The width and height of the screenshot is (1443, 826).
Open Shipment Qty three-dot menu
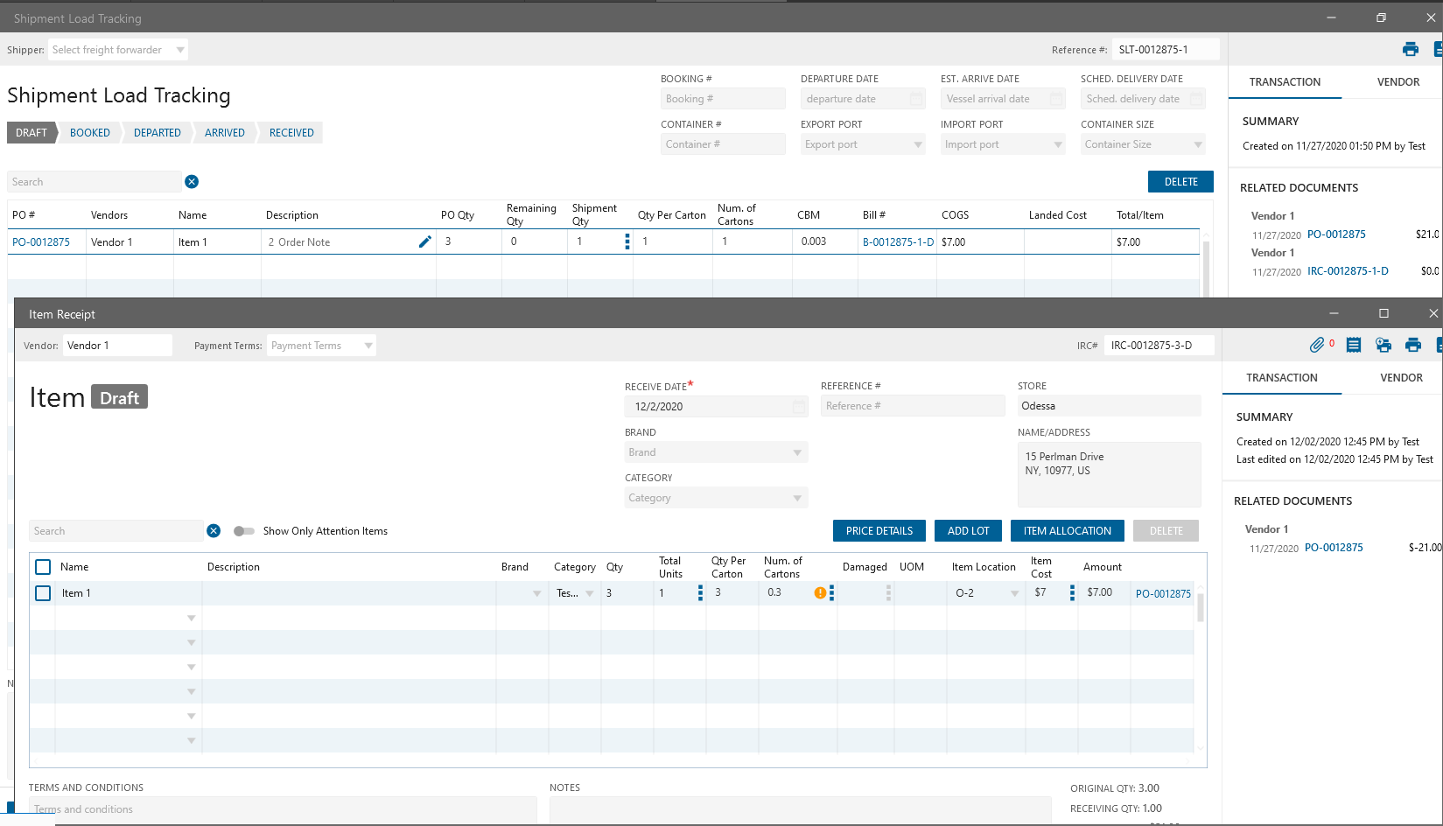tap(627, 241)
